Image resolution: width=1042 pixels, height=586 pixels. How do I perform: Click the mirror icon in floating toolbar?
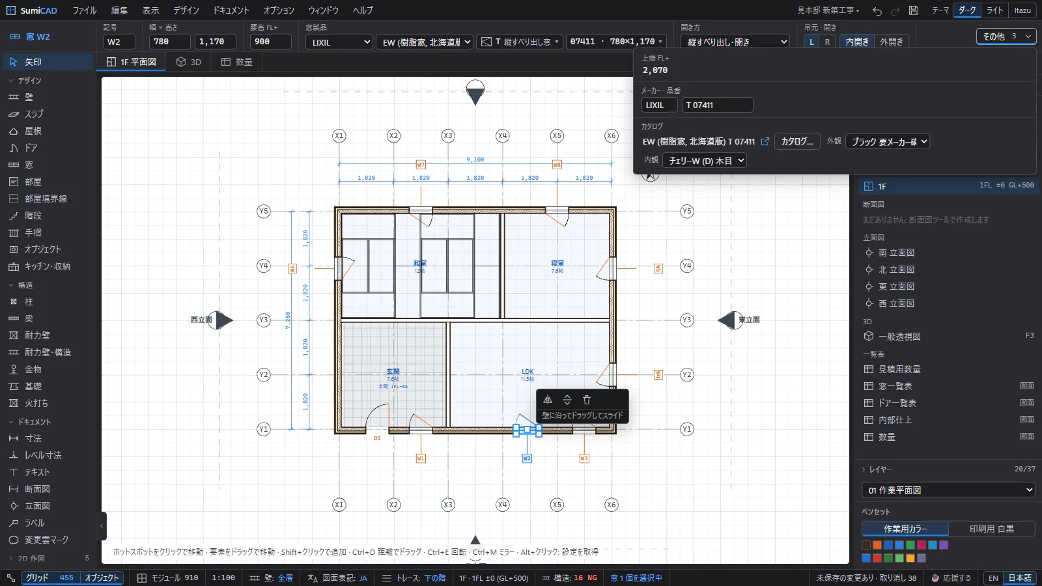(x=548, y=400)
